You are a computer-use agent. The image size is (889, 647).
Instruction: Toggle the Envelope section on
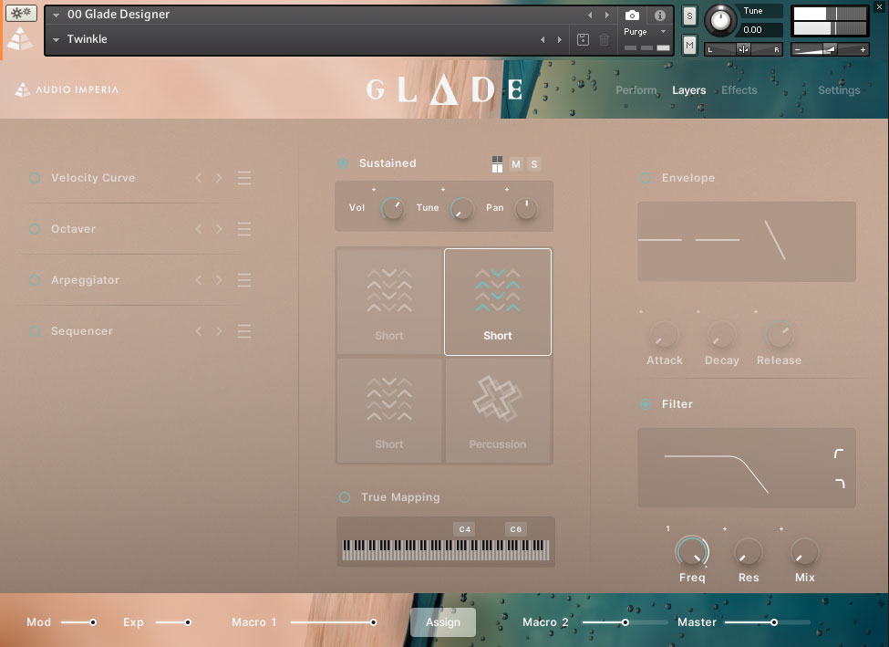[x=646, y=178]
